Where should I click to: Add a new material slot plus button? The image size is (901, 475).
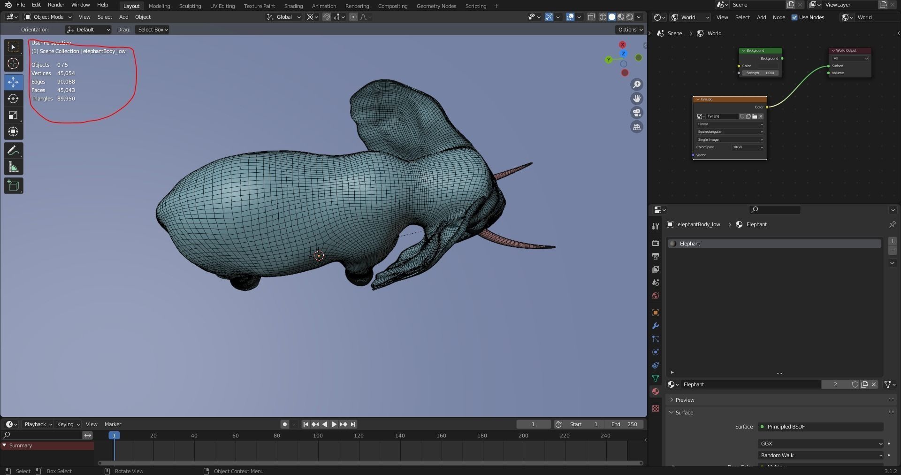coord(893,241)
